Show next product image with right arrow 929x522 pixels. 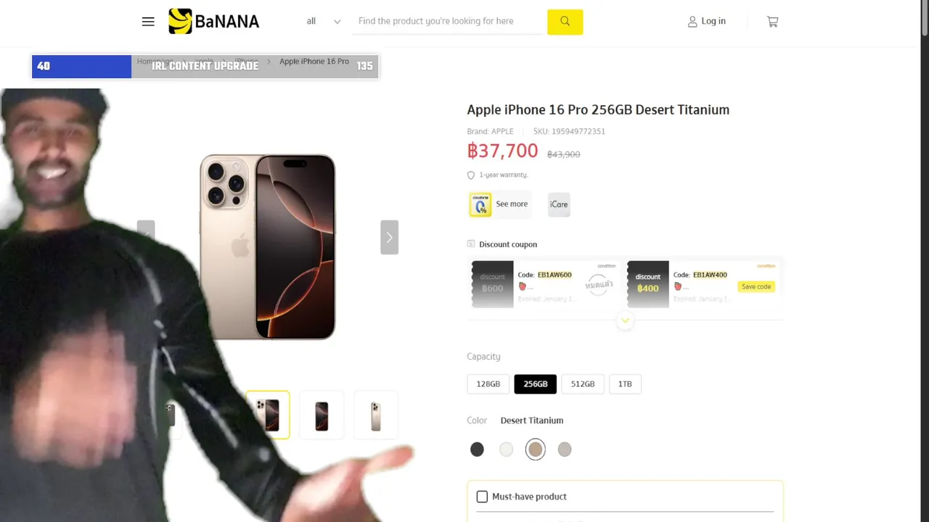coord(389,237)
